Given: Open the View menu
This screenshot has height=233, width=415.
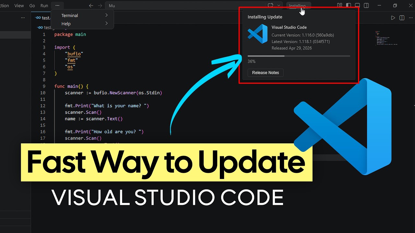Looking at the screenshot, I should click(19, 6).
